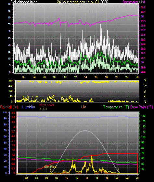
Task: Click the E compass direction label
Action: click(x=145, y=96)
